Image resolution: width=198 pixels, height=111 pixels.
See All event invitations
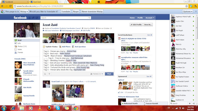coord(149,35)
